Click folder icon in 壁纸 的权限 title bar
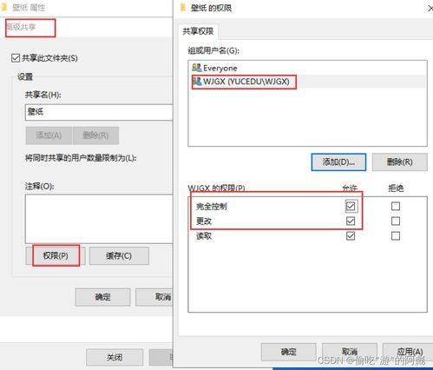Screen dimensions: 433x370 pyautogui.click(x=183, y=8)
